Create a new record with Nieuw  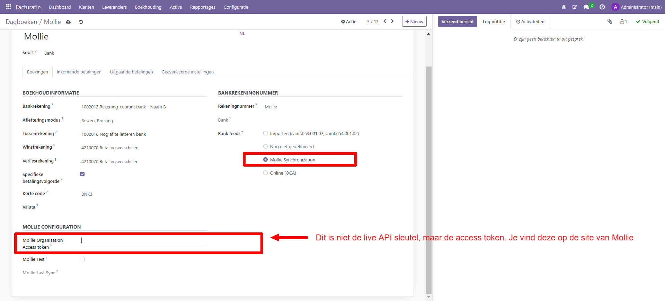[414, 21]
